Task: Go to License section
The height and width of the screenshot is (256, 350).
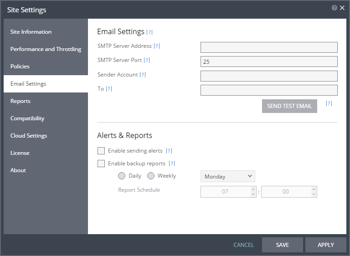Action: 46,153
